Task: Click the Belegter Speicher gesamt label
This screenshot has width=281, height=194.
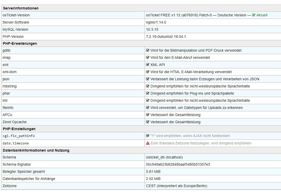Action: coord(24,172)
